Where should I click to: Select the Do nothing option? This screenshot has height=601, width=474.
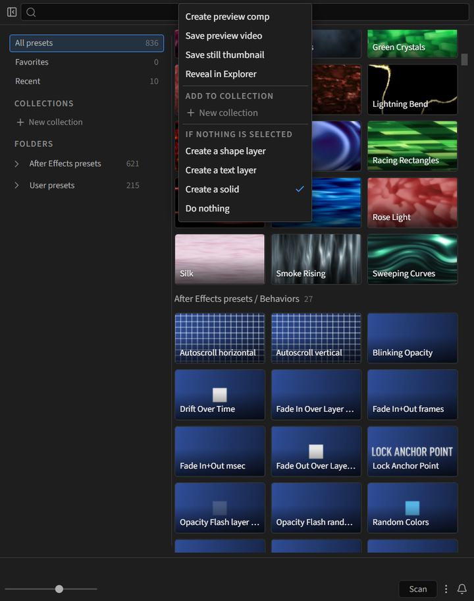(x=245, y=208)
